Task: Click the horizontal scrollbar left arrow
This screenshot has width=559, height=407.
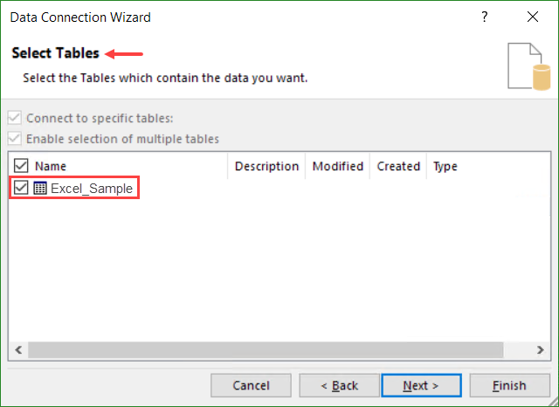Action: (x=18, y=349)
